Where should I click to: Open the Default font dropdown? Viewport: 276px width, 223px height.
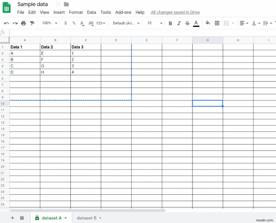[126, 23]
